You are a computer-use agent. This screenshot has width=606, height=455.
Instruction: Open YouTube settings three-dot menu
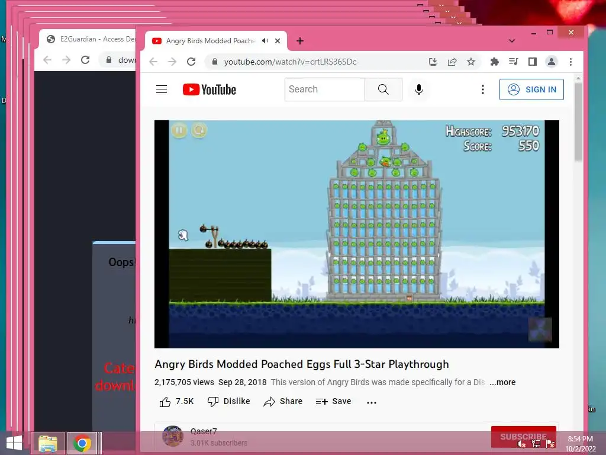[483, 89]
